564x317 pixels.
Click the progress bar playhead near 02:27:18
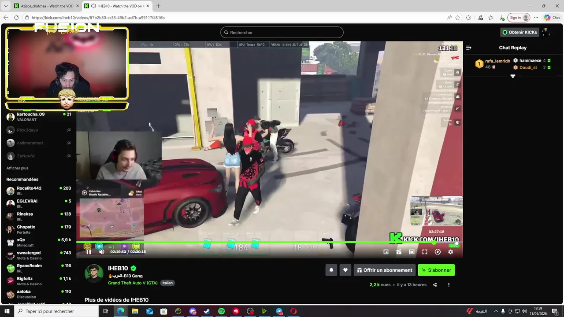point(434,242)
